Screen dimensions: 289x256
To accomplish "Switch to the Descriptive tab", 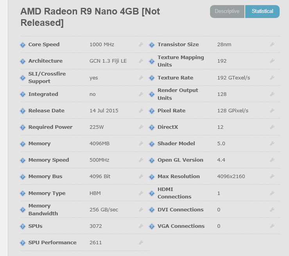I will (227, 11).
